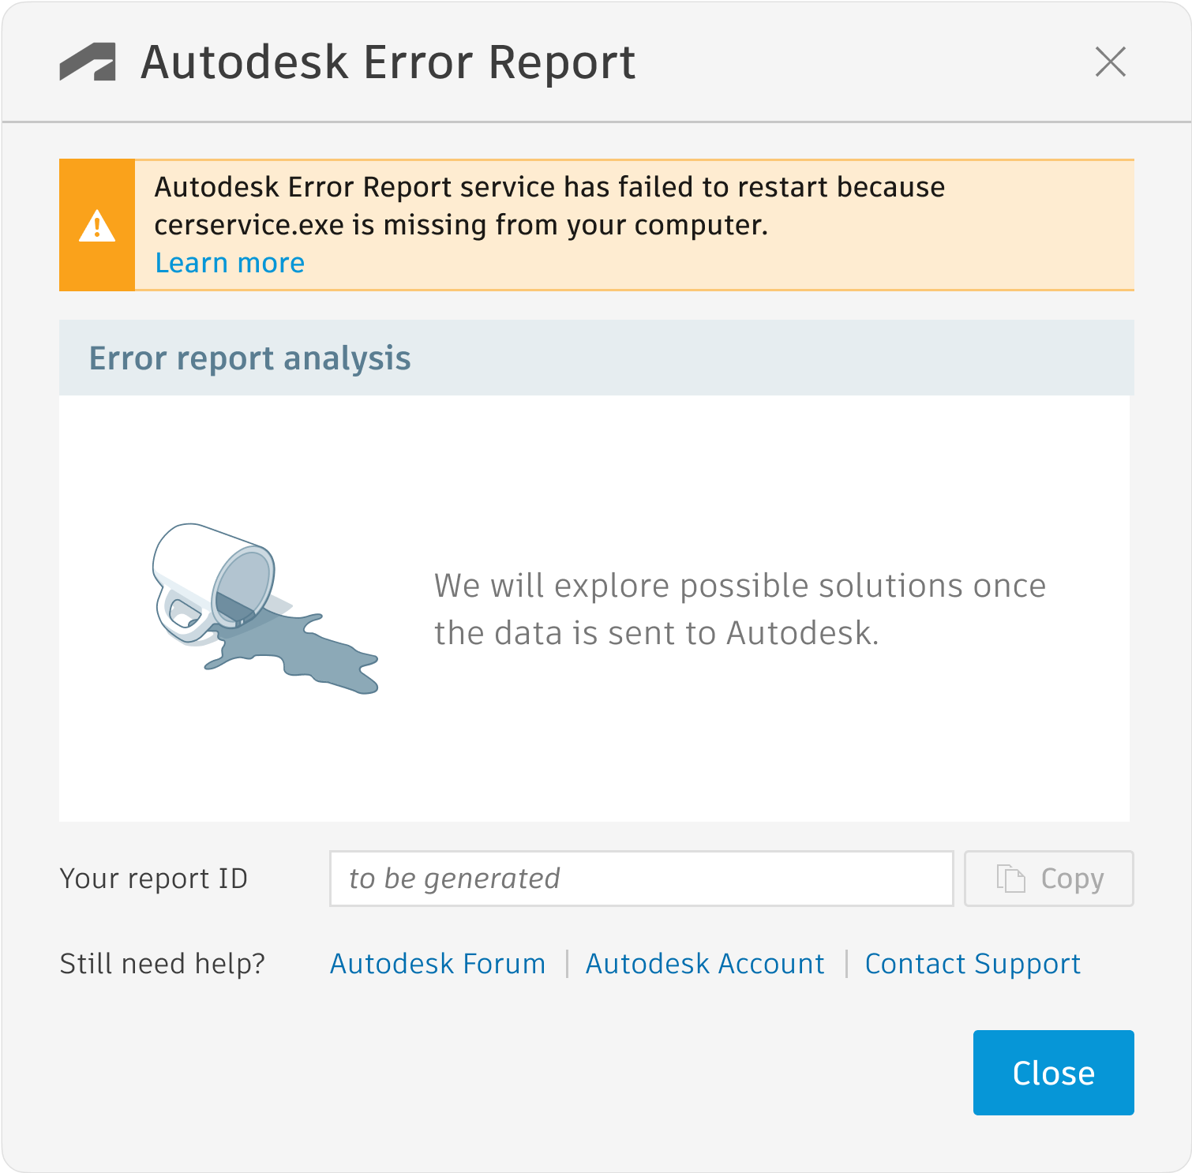Open the Learn more link
This screenshot has height=1173, width=1192.
[230, 262]
